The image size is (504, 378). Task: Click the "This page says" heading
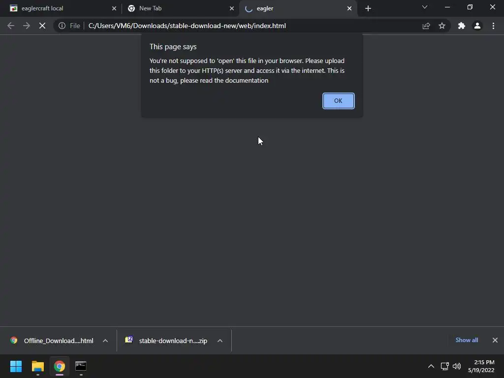click(173, 47)
